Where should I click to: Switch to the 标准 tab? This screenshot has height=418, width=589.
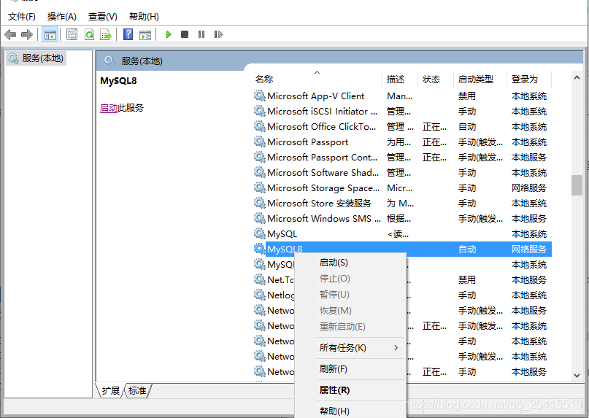pos(137,390)
